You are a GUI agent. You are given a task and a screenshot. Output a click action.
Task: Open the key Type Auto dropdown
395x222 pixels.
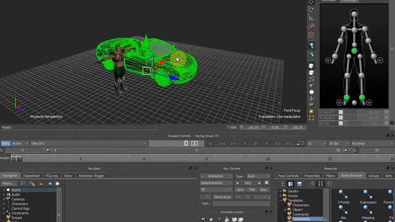(258, 176)
